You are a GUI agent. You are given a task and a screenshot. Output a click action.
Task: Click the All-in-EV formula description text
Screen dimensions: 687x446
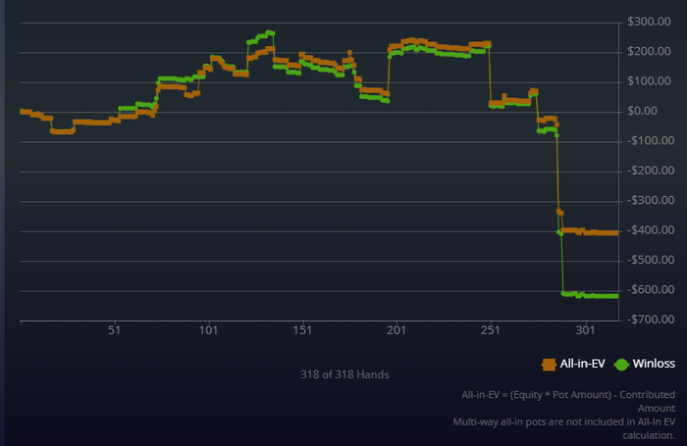[568, 401]
